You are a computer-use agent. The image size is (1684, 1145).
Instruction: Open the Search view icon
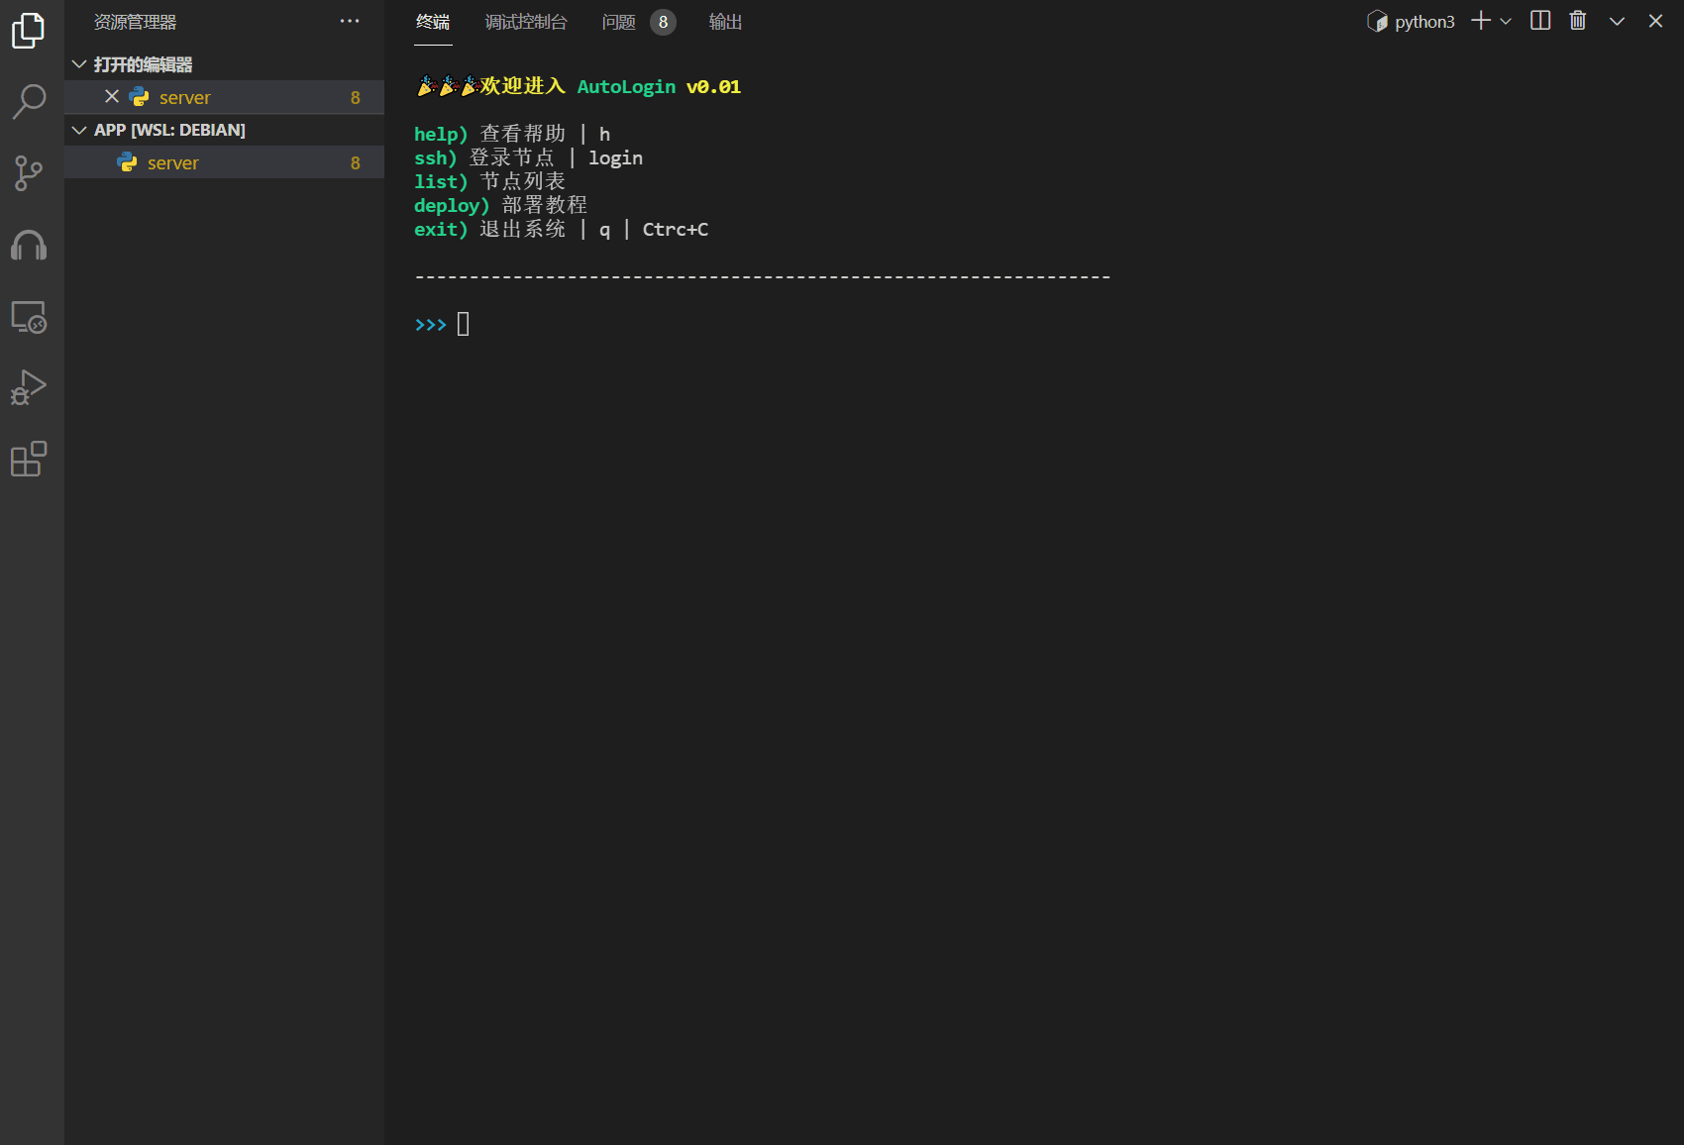pyautogui.click(x=28, y=101)
